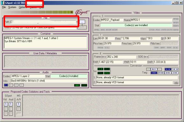Click the dim VBR indicator beside CBR

(84, 85)
